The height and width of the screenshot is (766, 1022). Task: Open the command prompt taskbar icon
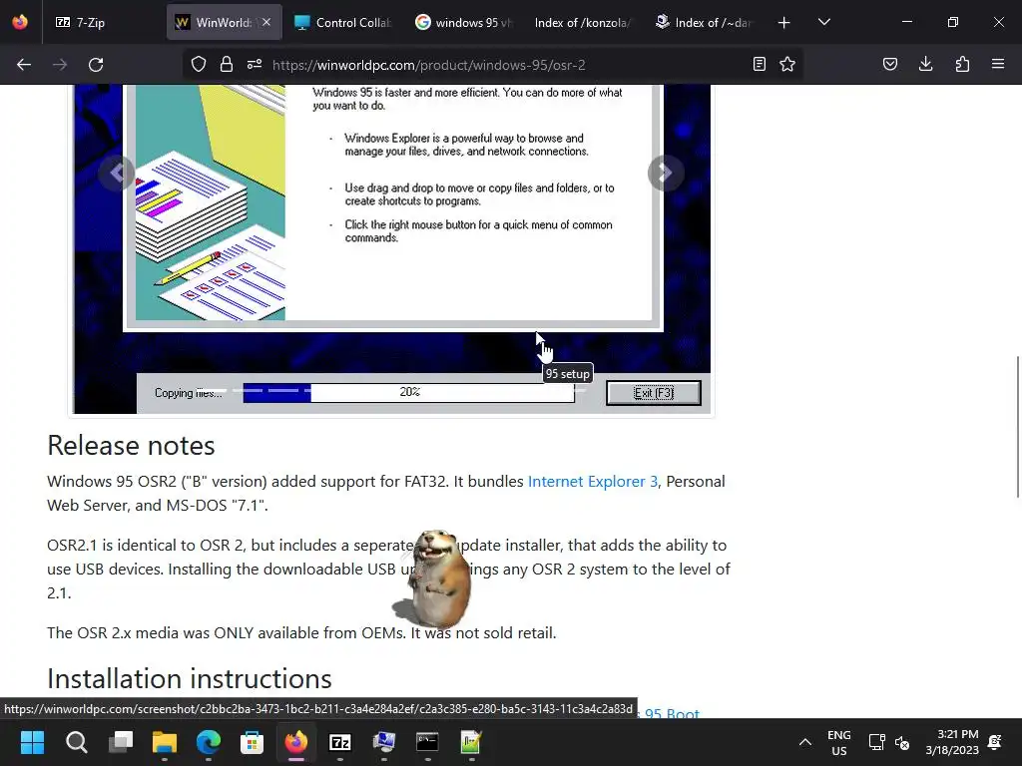[427, 742]
